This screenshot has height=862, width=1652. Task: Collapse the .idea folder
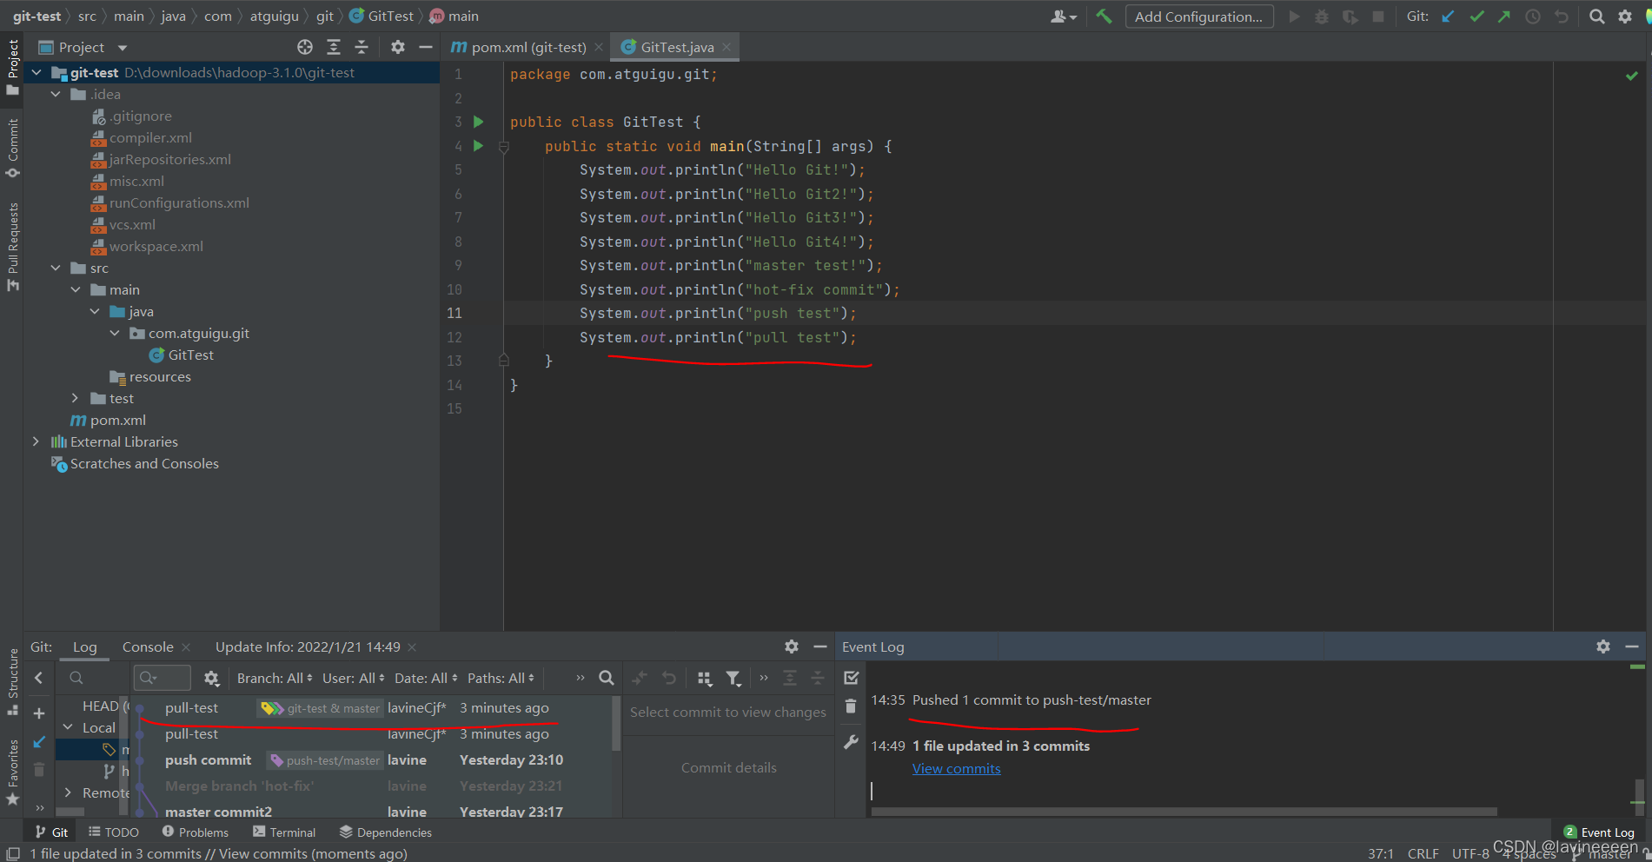pyautogui.click(x=56, y=95)
